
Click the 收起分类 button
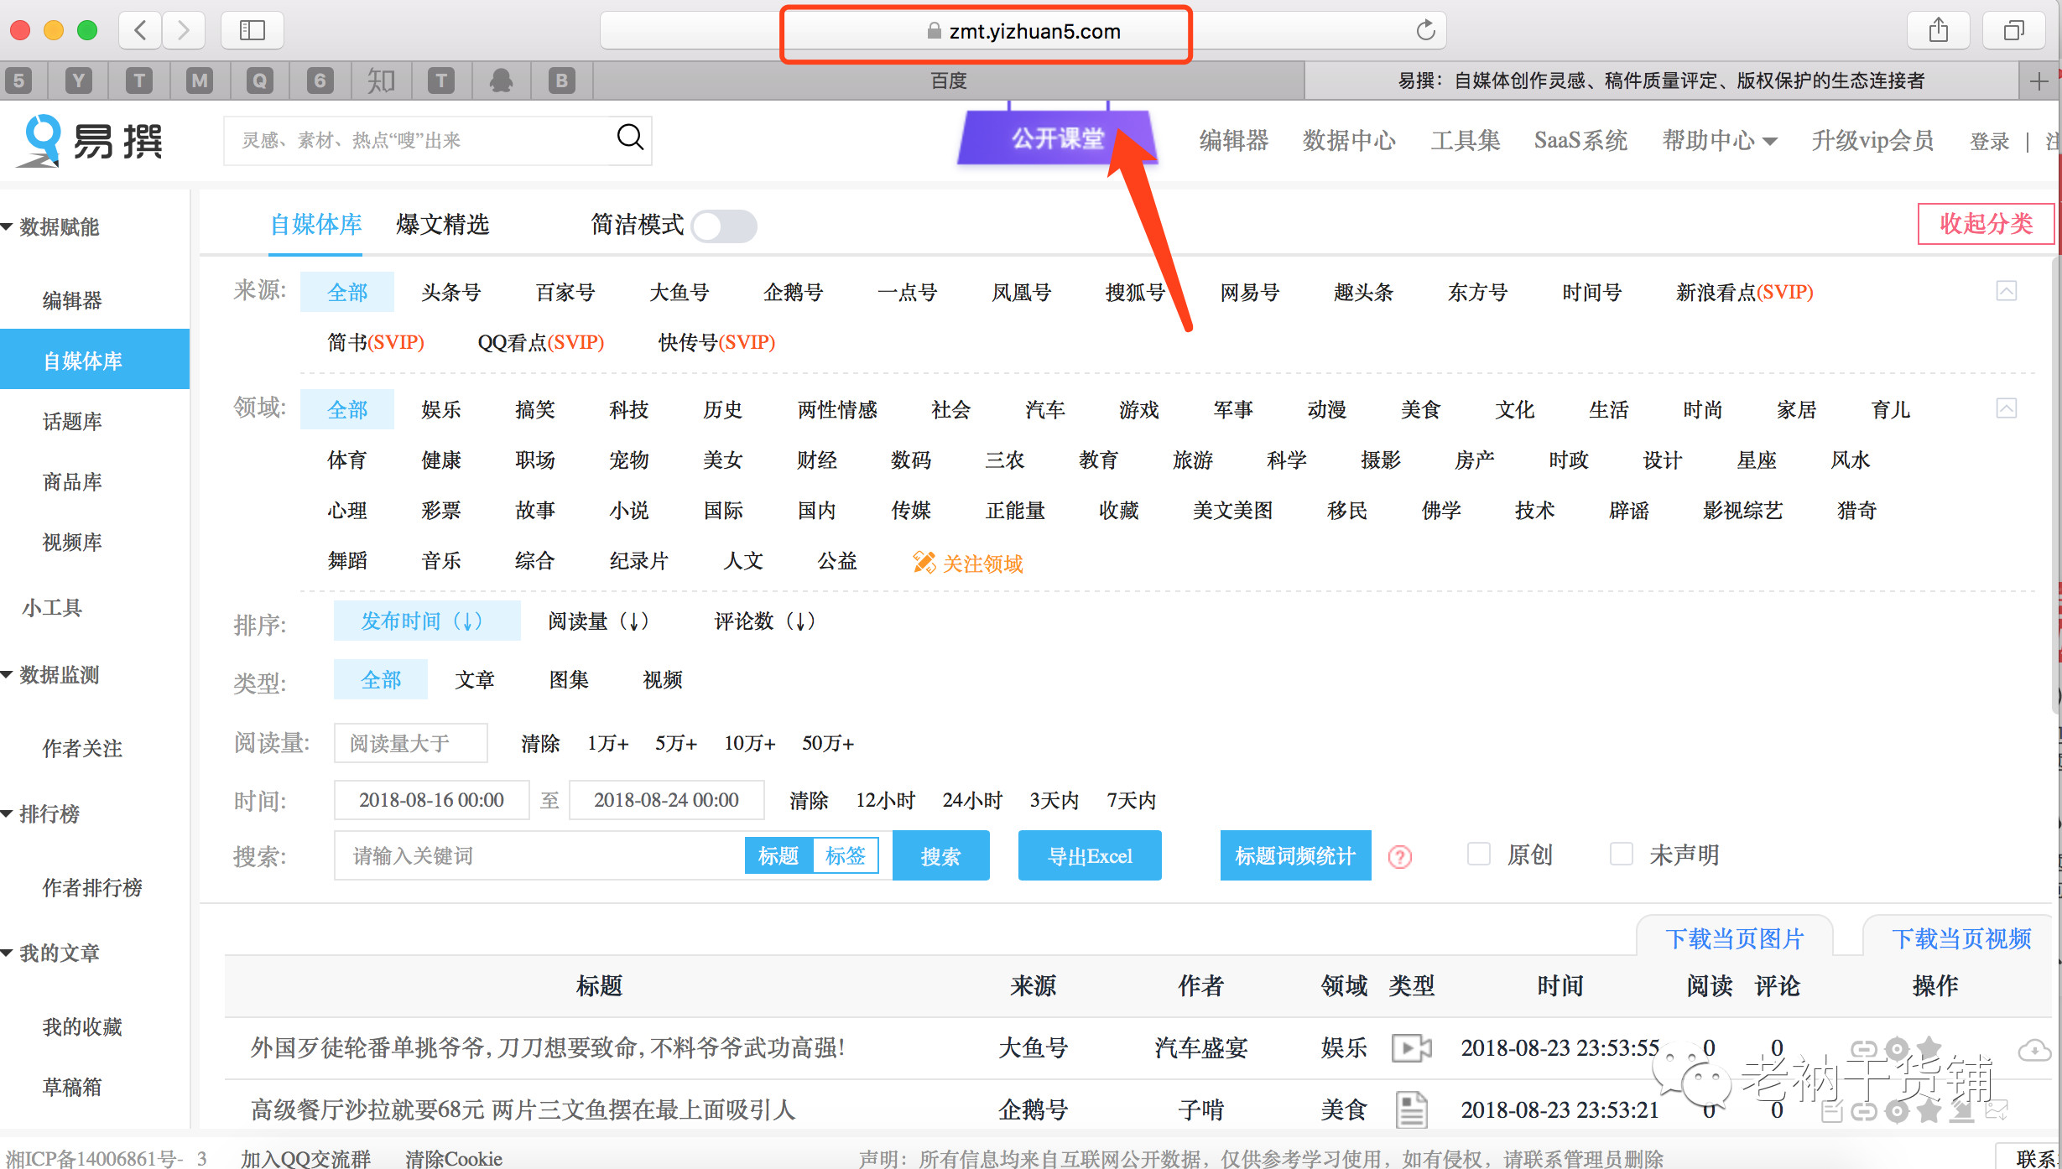pyautogui.click(x=1986, y=224)
